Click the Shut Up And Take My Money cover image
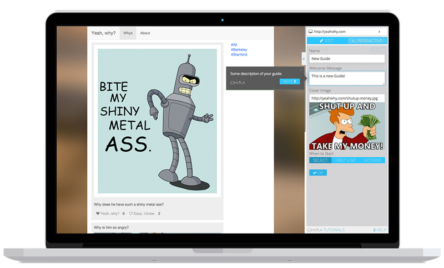Viewport: 444px width, 268px height. click(x=347, y=126)
